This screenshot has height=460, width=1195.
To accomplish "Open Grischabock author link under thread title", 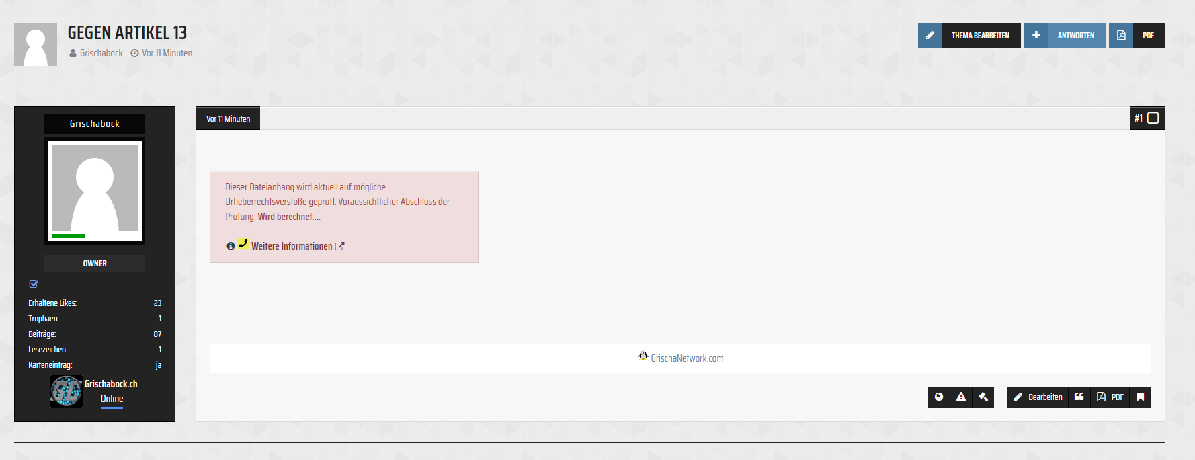I will (101, 53).
